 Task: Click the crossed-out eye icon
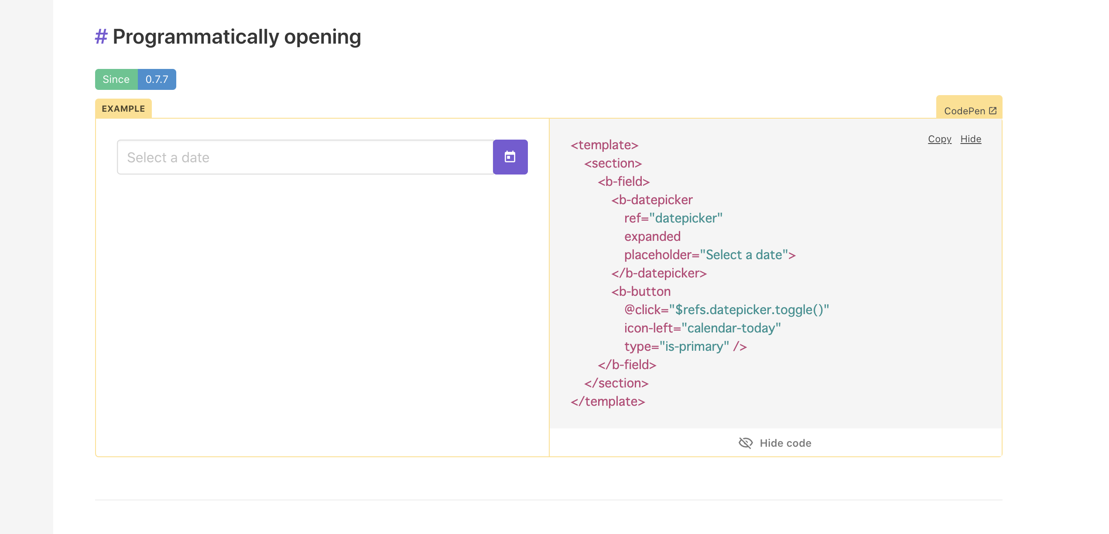746,443
